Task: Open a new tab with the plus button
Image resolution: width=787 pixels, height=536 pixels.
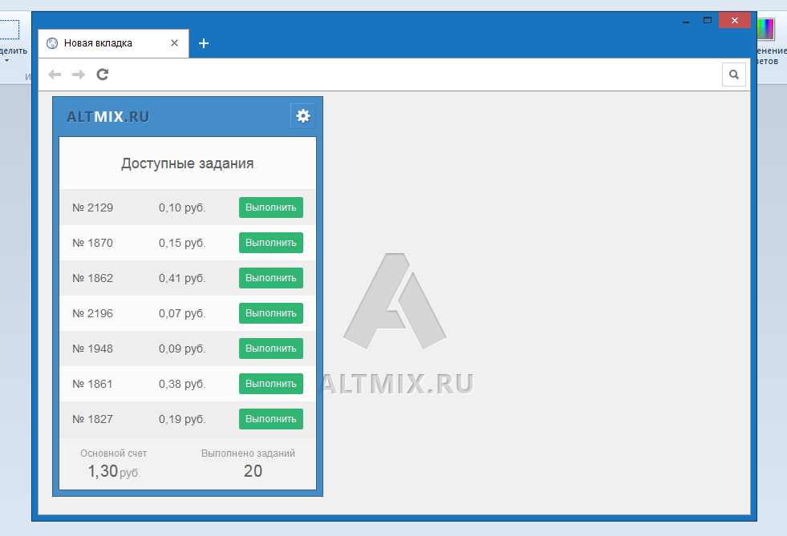Action: pos(204,43)
